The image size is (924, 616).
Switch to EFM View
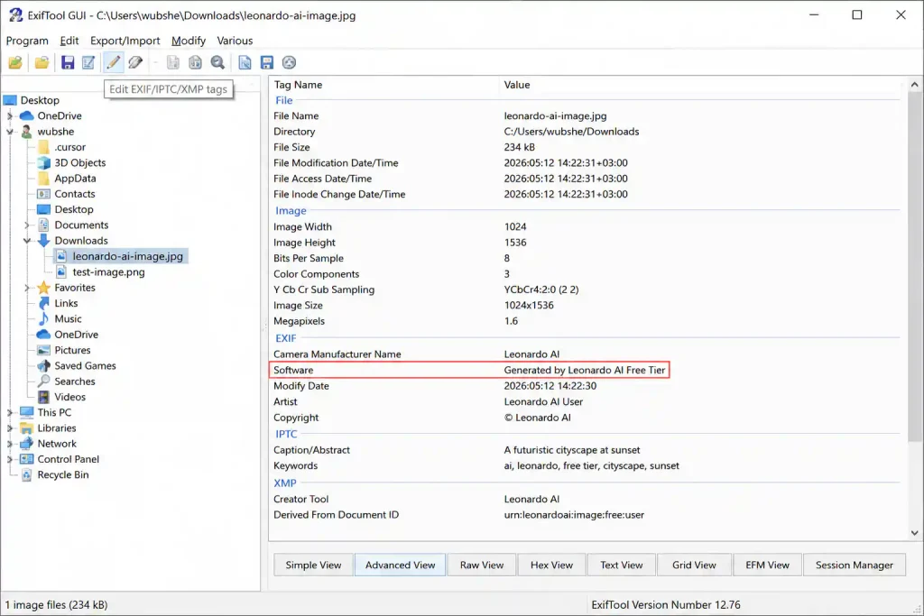click(767, 565)
